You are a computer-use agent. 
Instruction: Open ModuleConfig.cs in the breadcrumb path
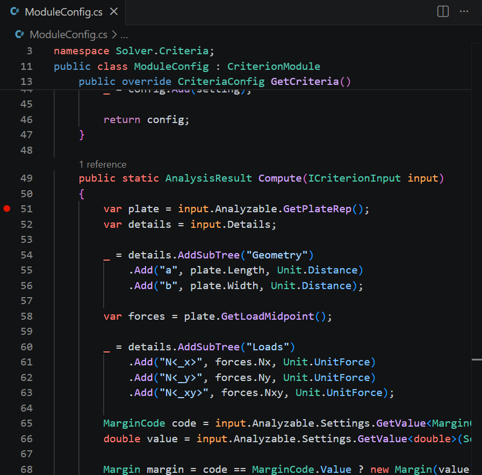pyautogui.click(x=69, y=35)
